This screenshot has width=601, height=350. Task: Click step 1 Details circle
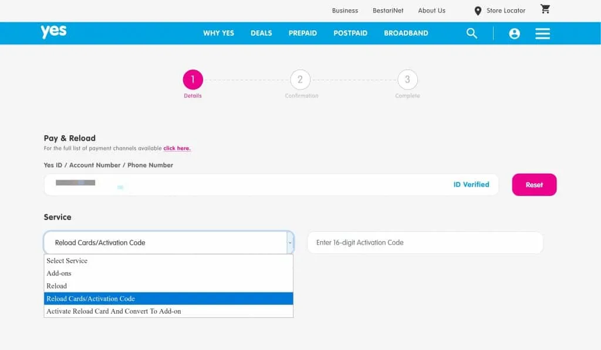click(193, 80)
